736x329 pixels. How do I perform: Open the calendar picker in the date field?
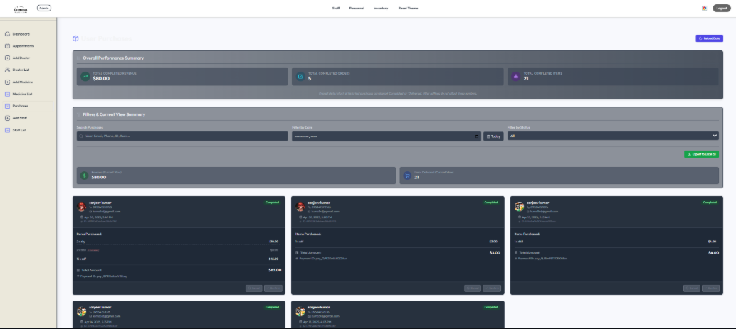477,136
